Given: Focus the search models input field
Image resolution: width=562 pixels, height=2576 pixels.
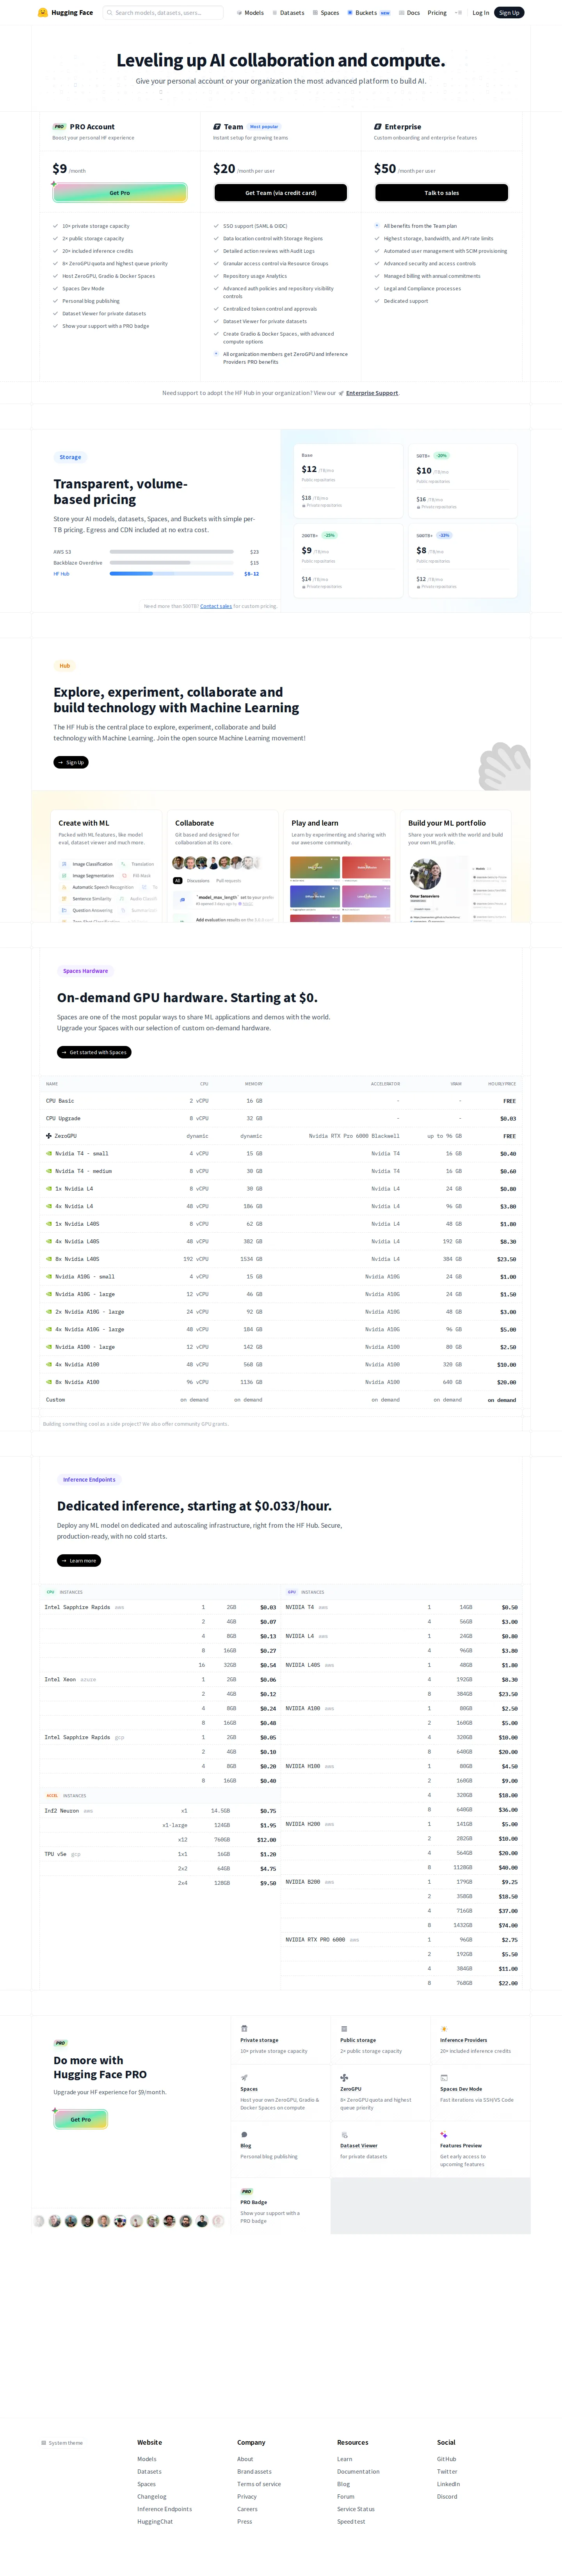Looking at the screenshot, I should click(x=163, y=13).
